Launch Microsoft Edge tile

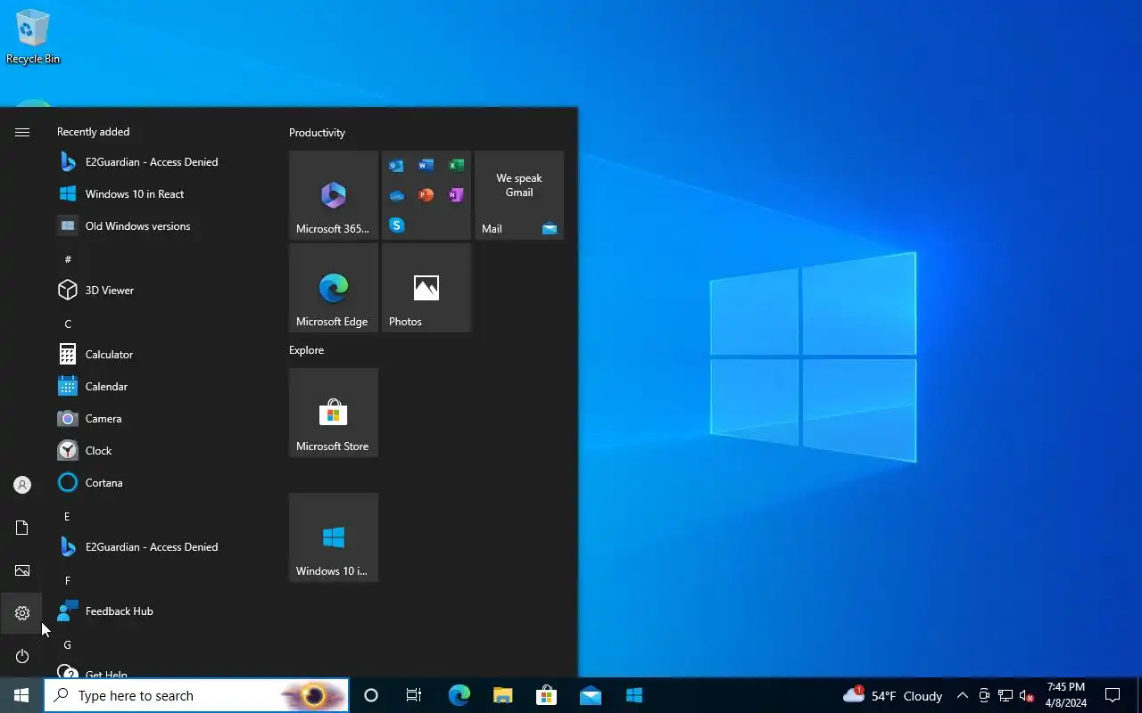tap(334, 288)
